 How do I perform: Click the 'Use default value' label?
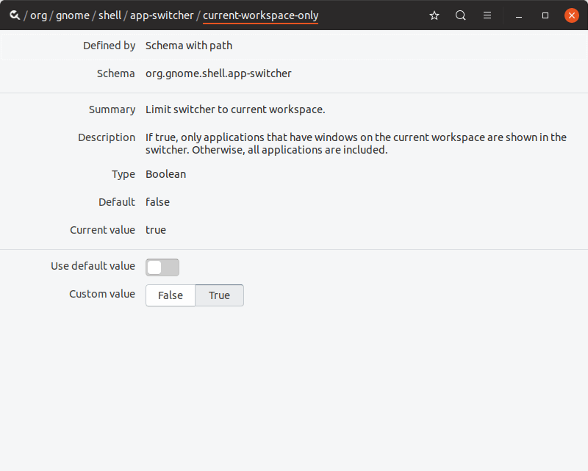[93, 266]
